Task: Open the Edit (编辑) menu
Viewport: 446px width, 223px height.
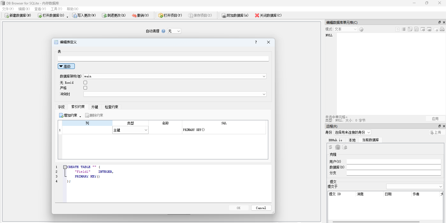Action: click(x=24, y=9)
